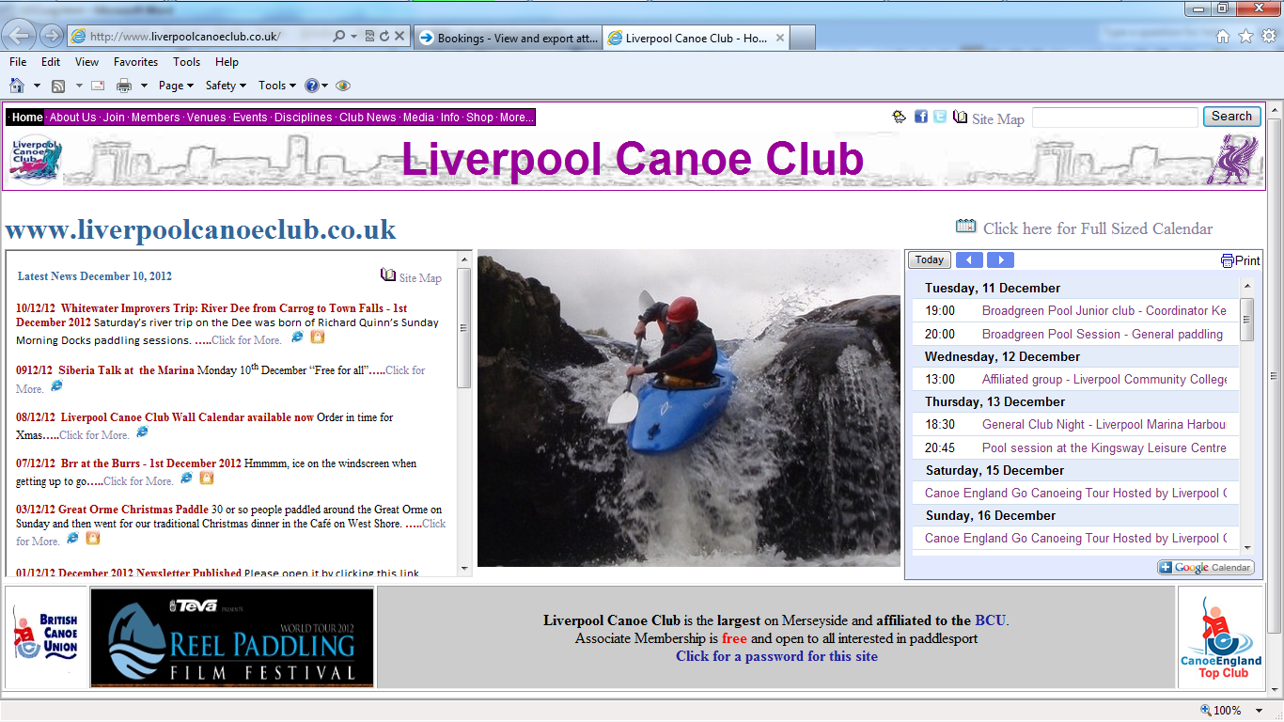Click the Stop (X) icon in address bar
The width and height of the screenshot is (1284, 722).
(x=399, y=37)
